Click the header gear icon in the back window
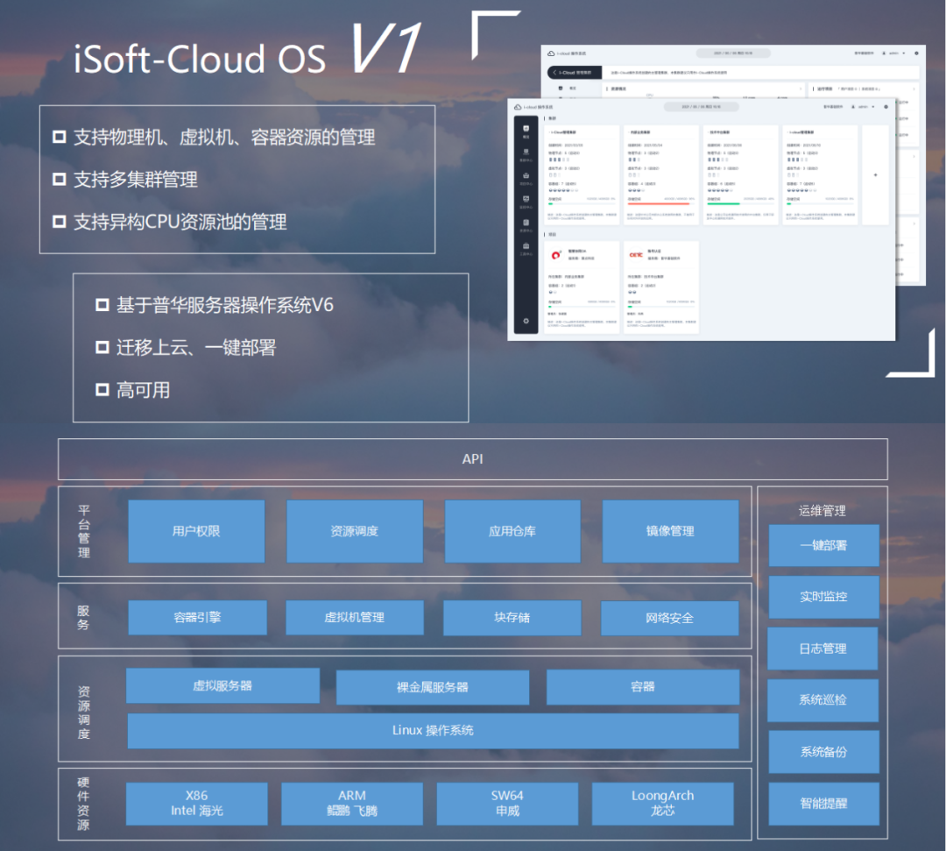This screenshot has width=946, height=851. [x=916, y=53]
